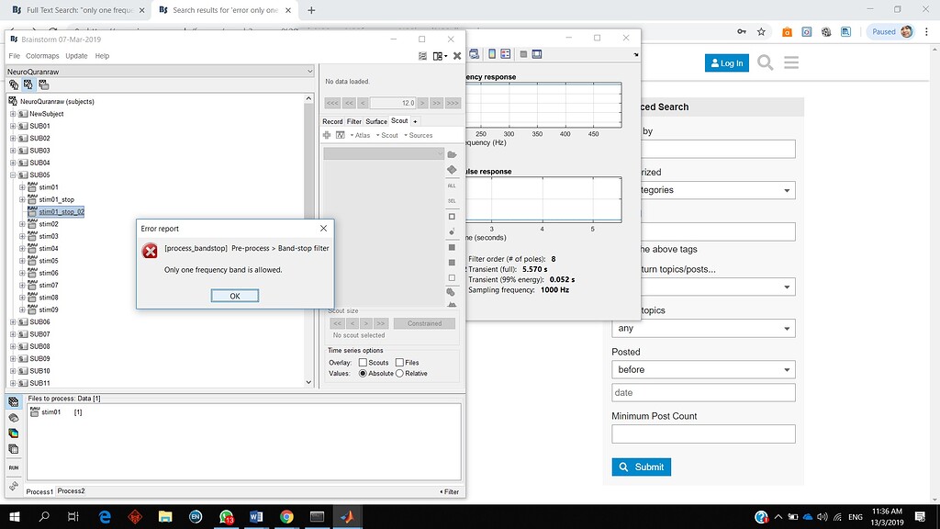Enable the Scouts overlay checkbox
Image resolution: width=940 pixels, height=529 pixels.
pyautogui.click(x=363, y=363)
